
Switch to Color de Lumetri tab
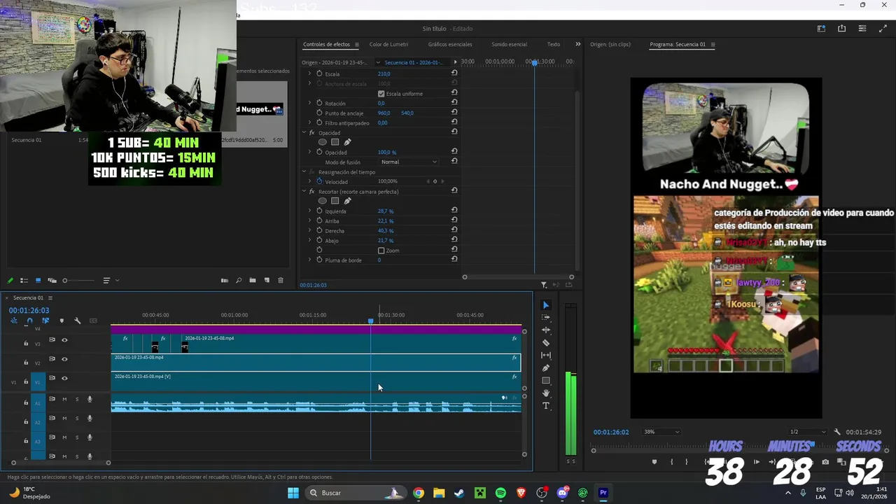pyautogui.click(x=388, y=44)
